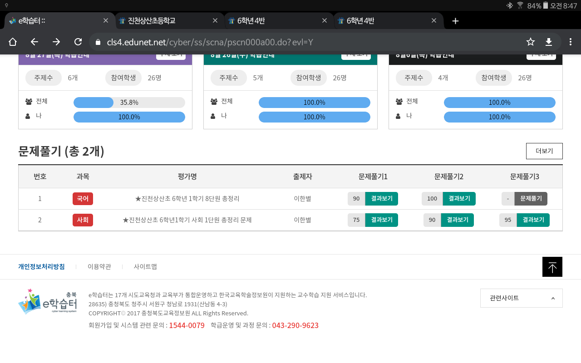The image size is (581, 363).
Task: Click the phone number 1544-0079
Action: pyautogui.click(x=187, y=325)
